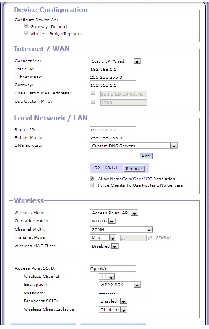Click the Configure Device As label
Image resolution: width=209 pixels, height=329 pixels.
click(36, 20)
